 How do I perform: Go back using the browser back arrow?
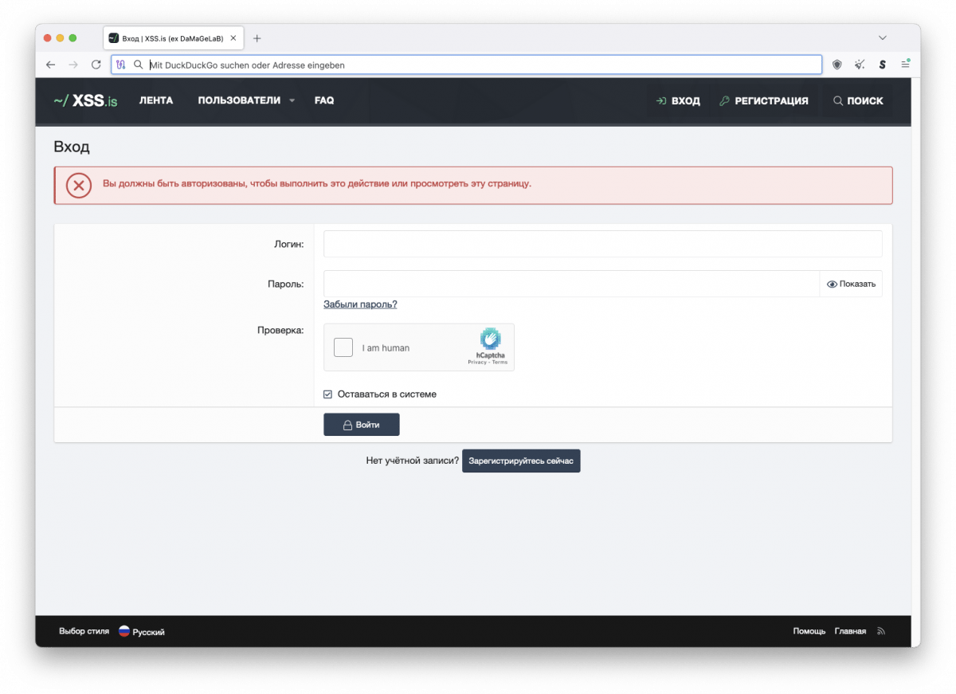(x=50, y=65)
